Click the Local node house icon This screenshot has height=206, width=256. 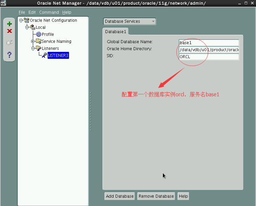[x=33, y=27]
